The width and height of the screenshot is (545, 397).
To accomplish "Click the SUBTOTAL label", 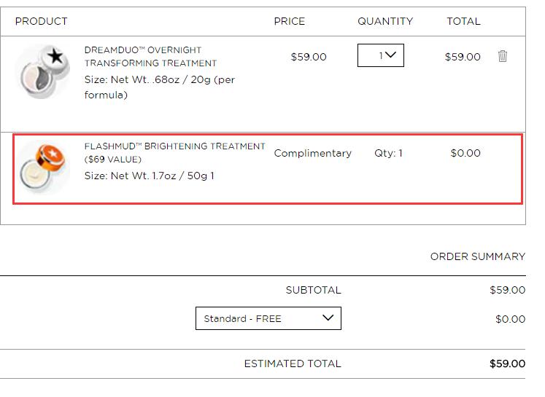I will pyautogui.click(x=314, y=290).
